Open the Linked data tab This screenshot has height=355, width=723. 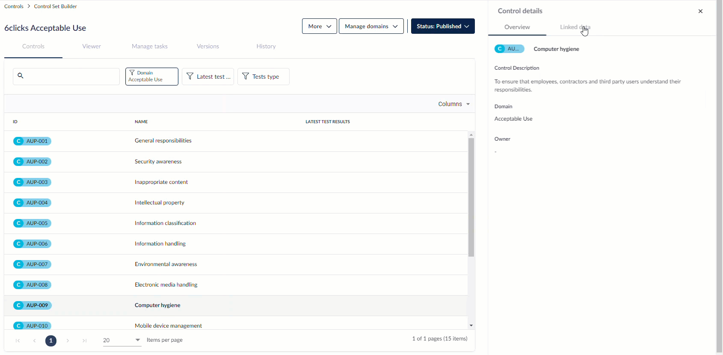coord(575,27)
